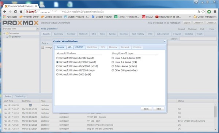Reload the current browser page
The width and height of the screenshot is (219, 133).
point(15,12)
